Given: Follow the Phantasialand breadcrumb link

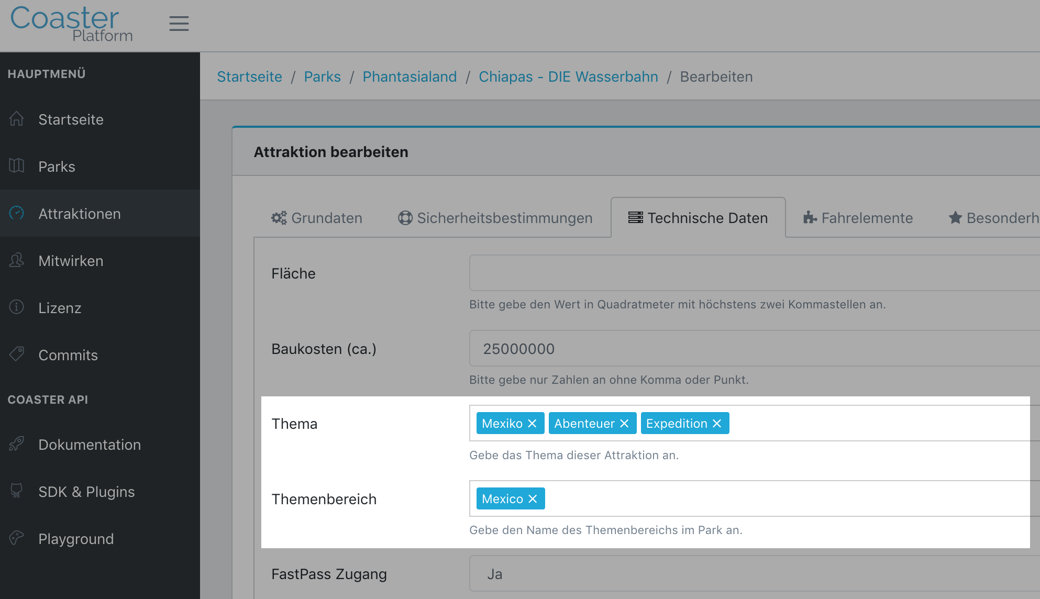Looking at the screenshot, I should [x=410, y=77].
